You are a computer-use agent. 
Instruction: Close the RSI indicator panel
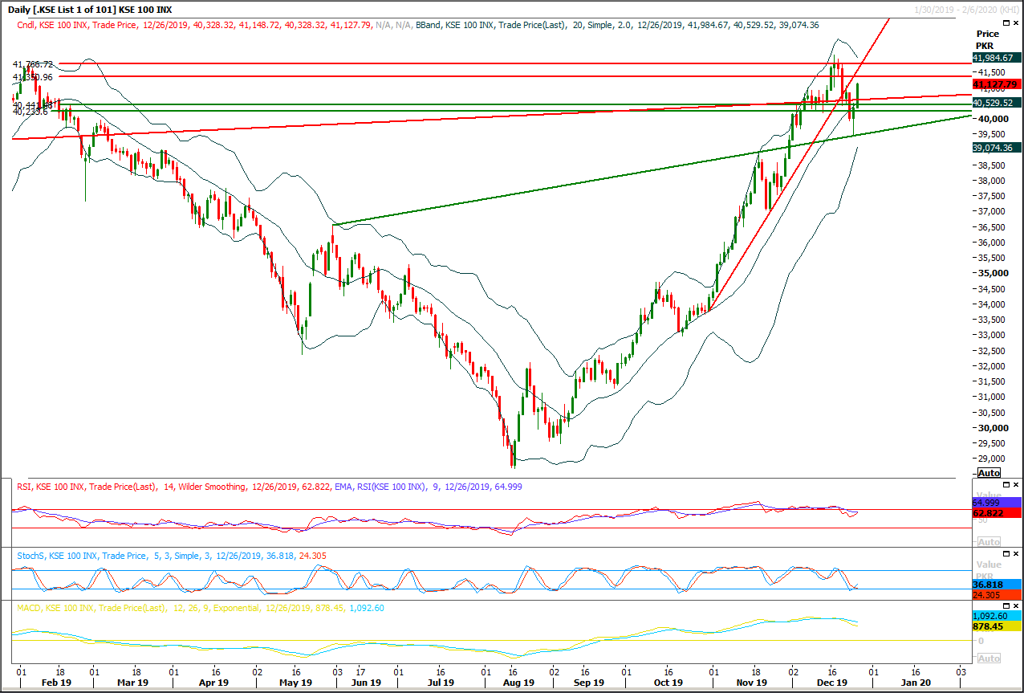1016,485
